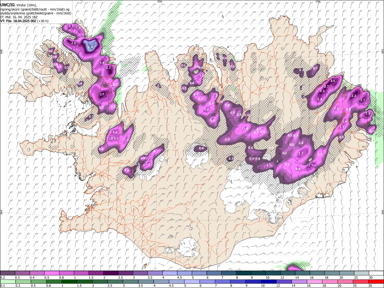Select the 2.9 value near the east coast
The height and width of the screenshot is (288, 384).
368,114
